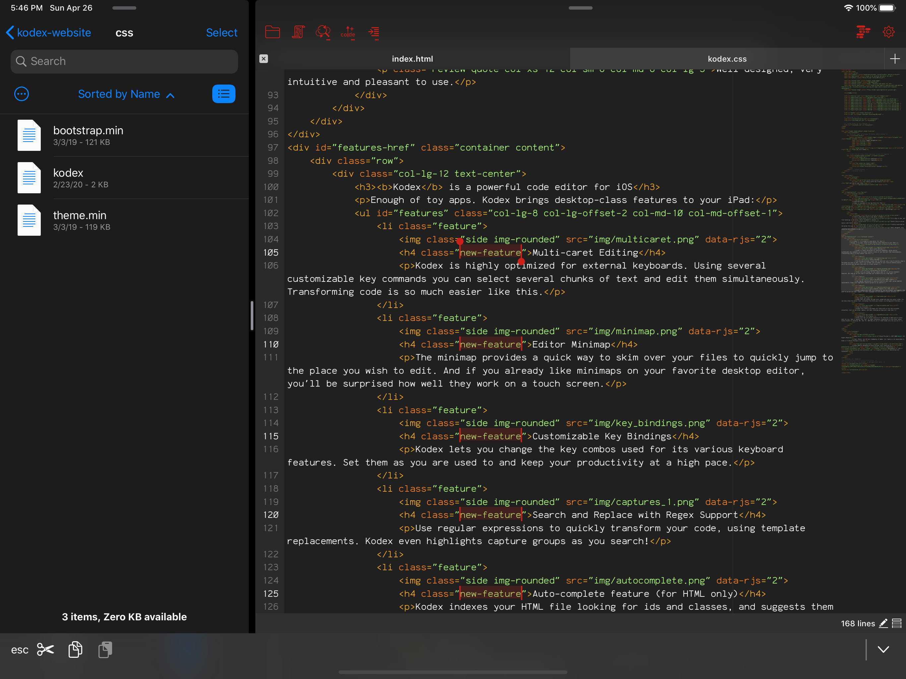The width and height of the screenshot is (906, 679).
Task: Tap the Select button
Action: click(222, 32)
